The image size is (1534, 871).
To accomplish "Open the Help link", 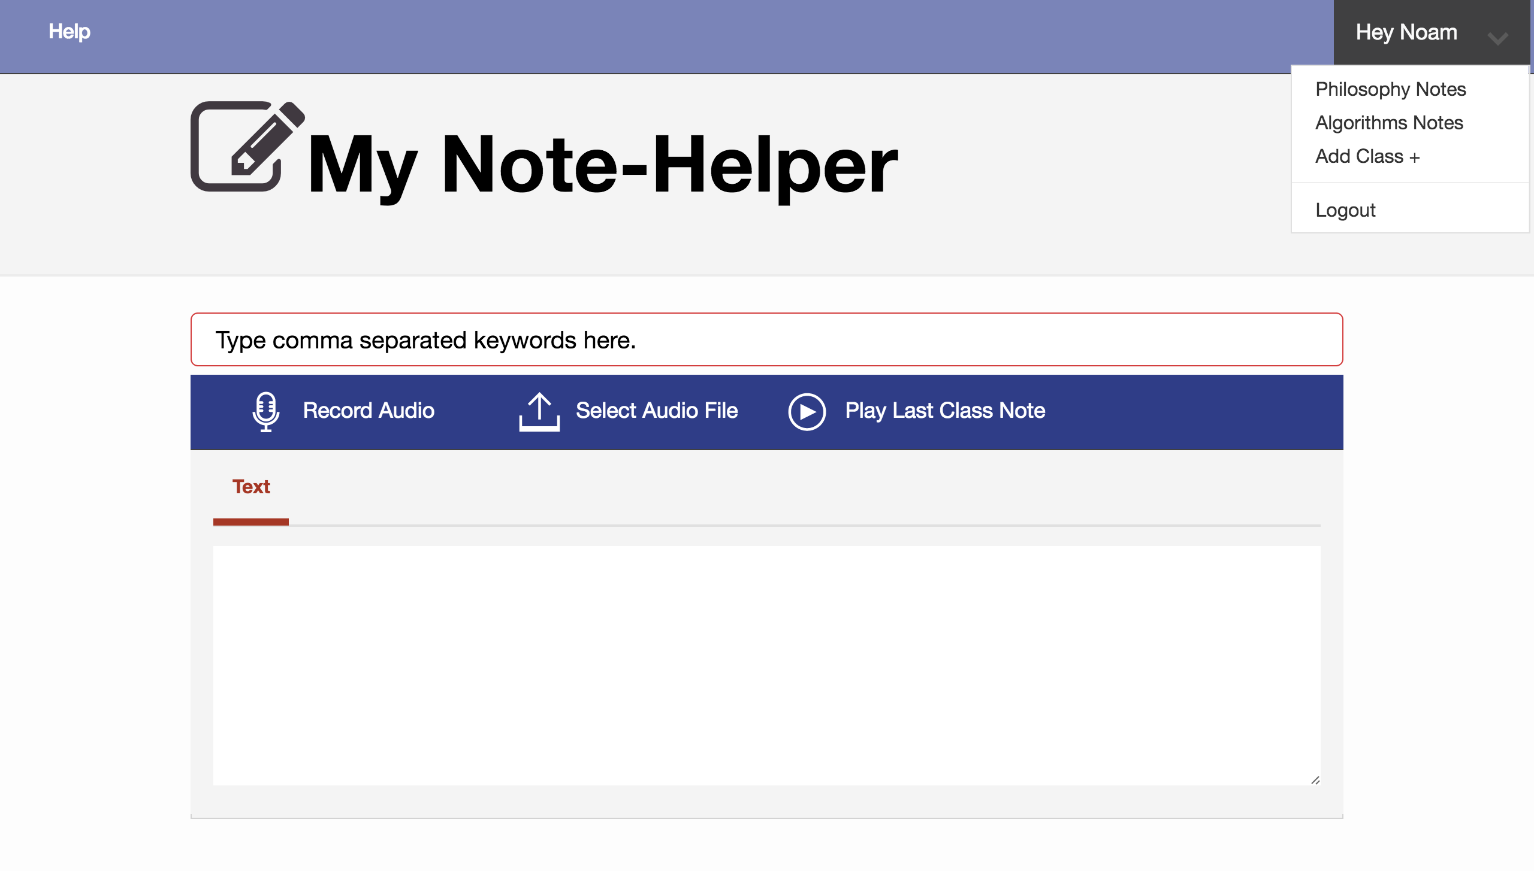I will [70, 32].
